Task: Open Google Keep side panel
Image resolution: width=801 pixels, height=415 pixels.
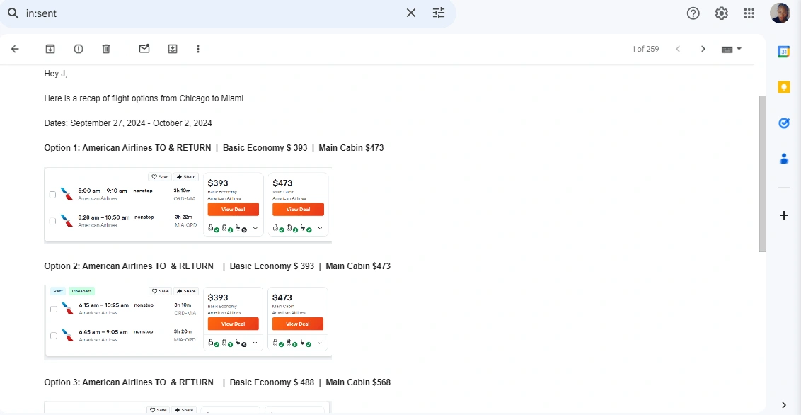Action: point(783,87)
